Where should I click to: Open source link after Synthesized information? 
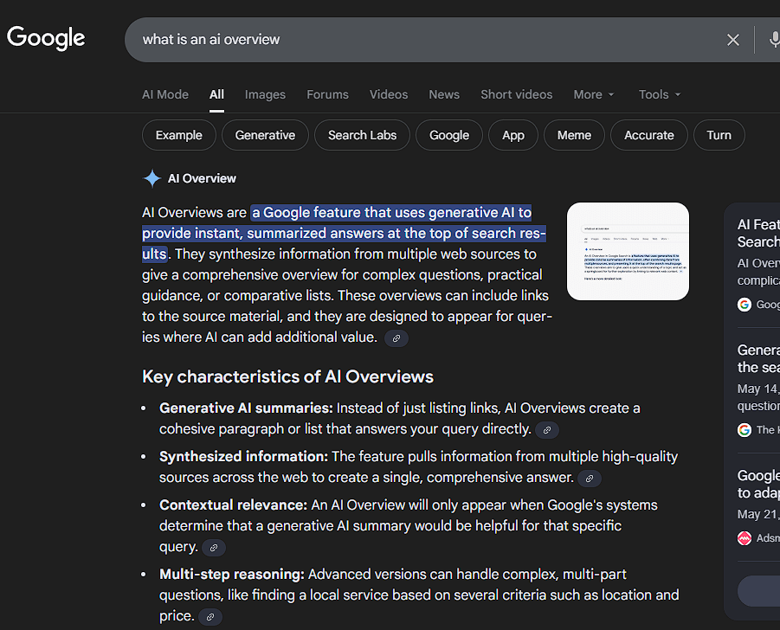[589, 478]
